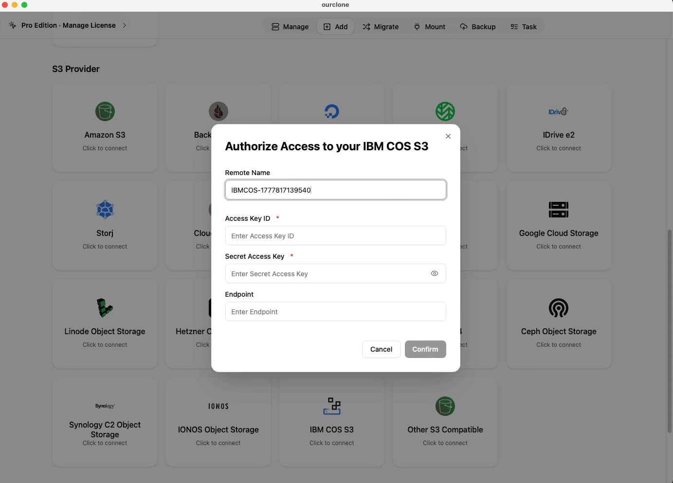This screenshot has width=673, height=483.
Task: Focus the Access Key ID field
Action: point(335,235)
